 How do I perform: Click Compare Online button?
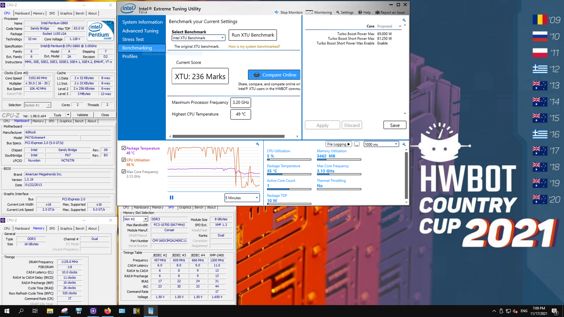274,75
